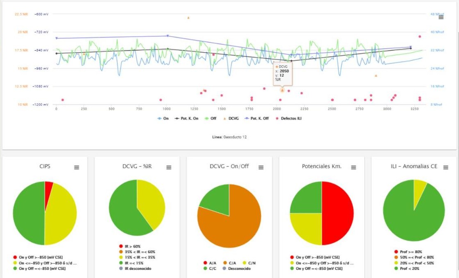
Task: Toggle 'Prof < 20%' legend item in ILI chart
Action: point(407,268)
